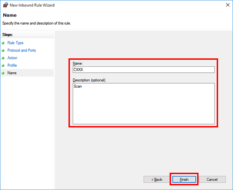
Task: Click the "Name:" field label
Action: click(78, 63)
